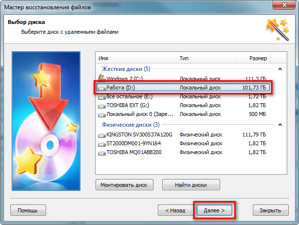Image resolution: width=299 pixels, height=225 pixels.
Task: Click the Windows 7 (C:) drive icon
Action: (102, 77)
